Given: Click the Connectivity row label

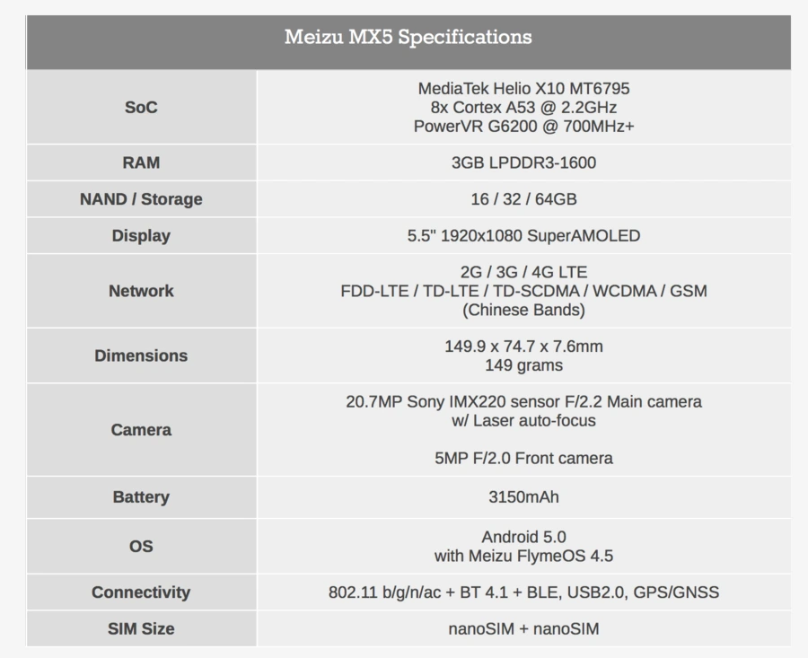Looking at the screenshot, I should pos(141,592).
